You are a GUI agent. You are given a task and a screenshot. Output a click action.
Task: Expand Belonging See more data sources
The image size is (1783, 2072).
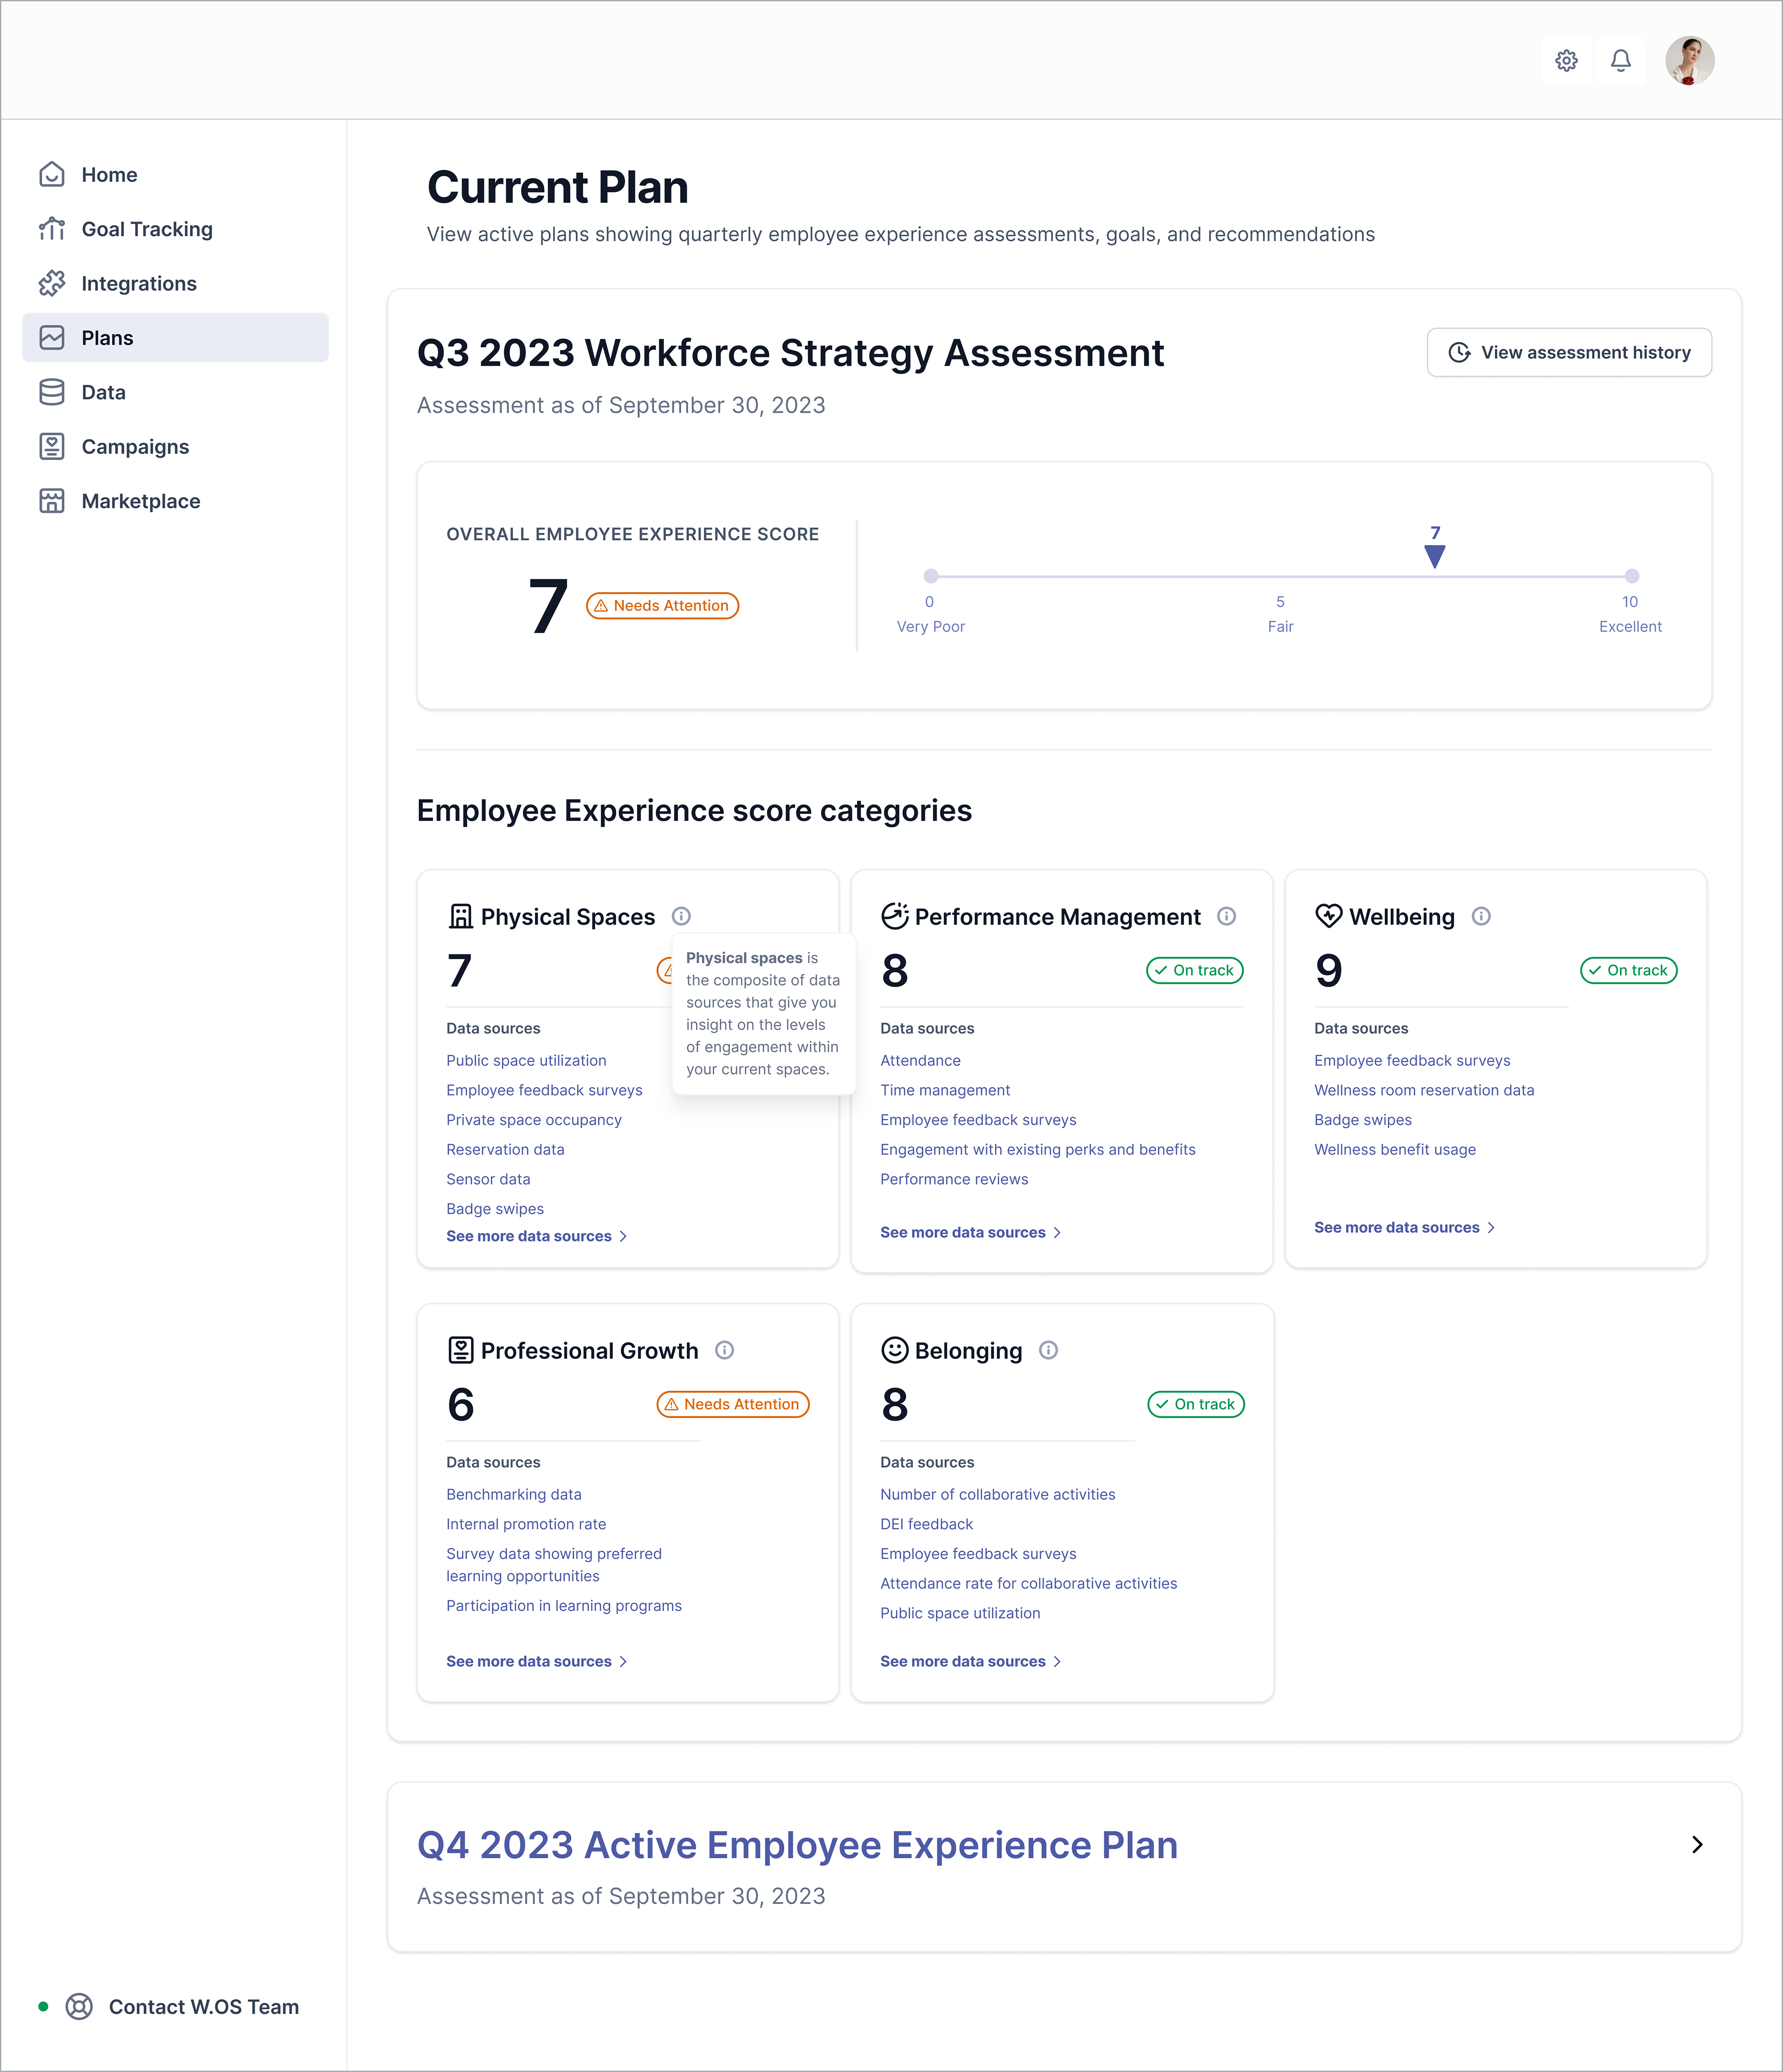click(971, 1662)
